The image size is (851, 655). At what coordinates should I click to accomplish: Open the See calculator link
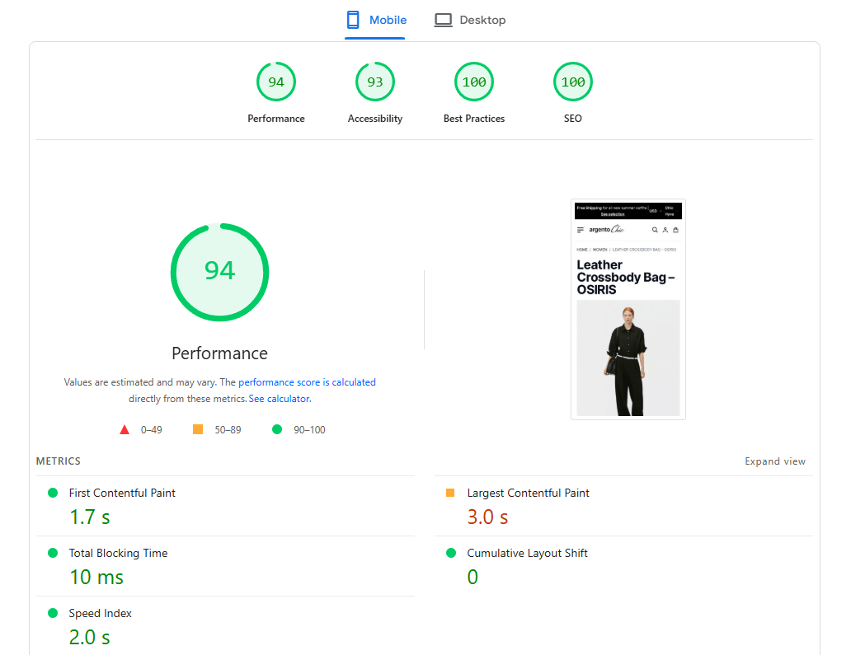[x=279, y=399]
